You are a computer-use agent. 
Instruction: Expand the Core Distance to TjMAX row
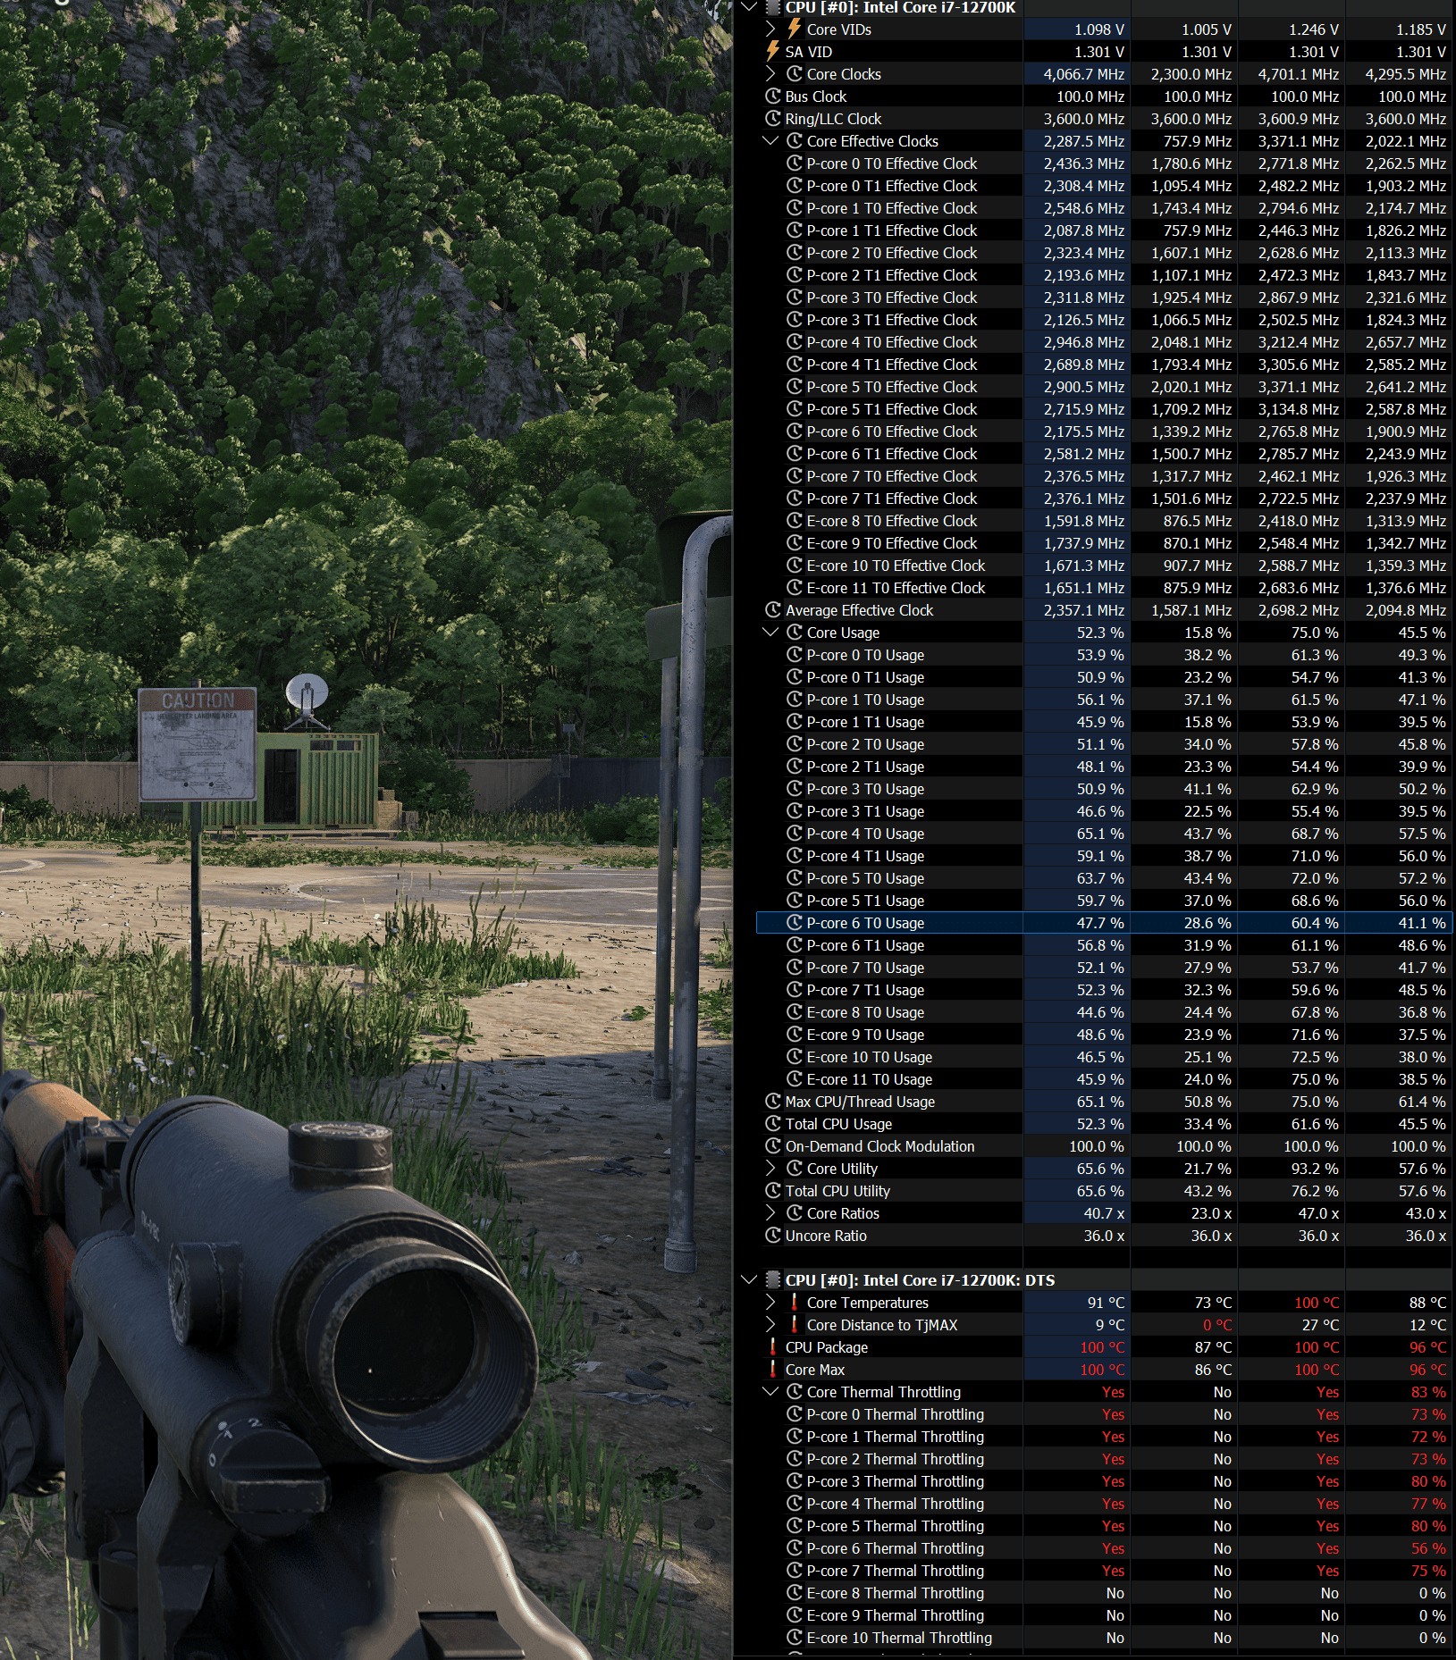point(771,1325)
